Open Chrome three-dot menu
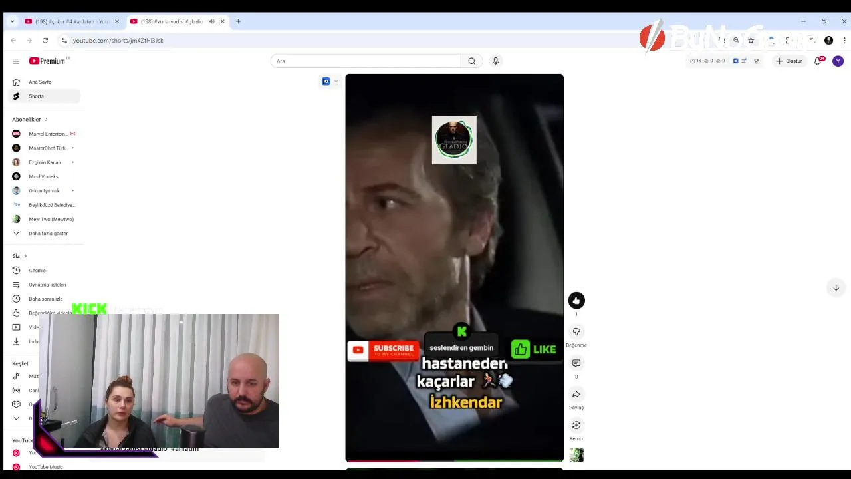851x479 pixels. point(844,40)
